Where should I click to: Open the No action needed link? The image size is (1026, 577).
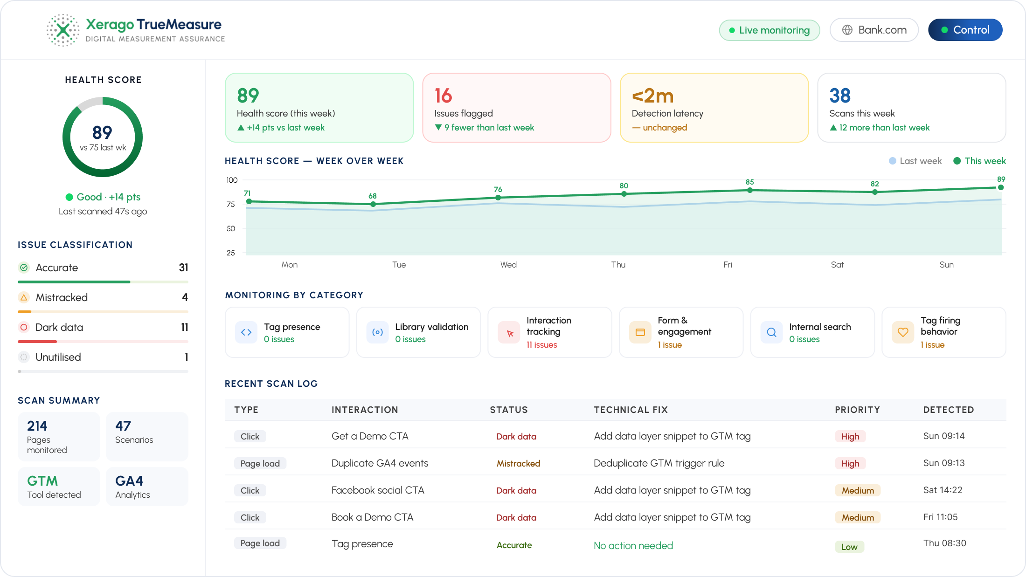pyautogui.click(x=633, y=545)
